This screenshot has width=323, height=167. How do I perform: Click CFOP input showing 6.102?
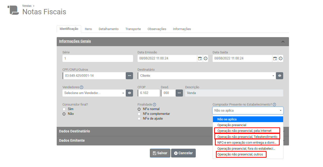point(148,93)
